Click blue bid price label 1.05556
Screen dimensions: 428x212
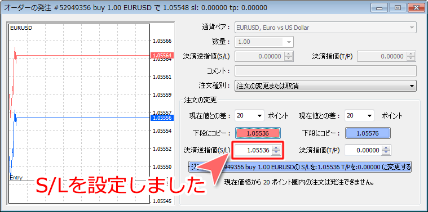(162, 118)
